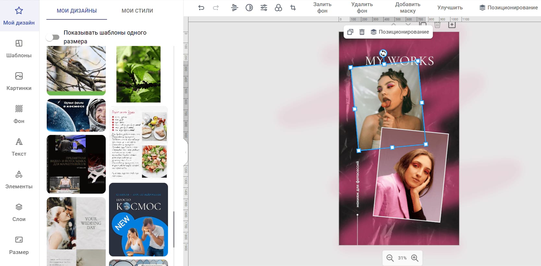Open image adjustment sliders icon
541x266 pixels.
tap(264, 8)
